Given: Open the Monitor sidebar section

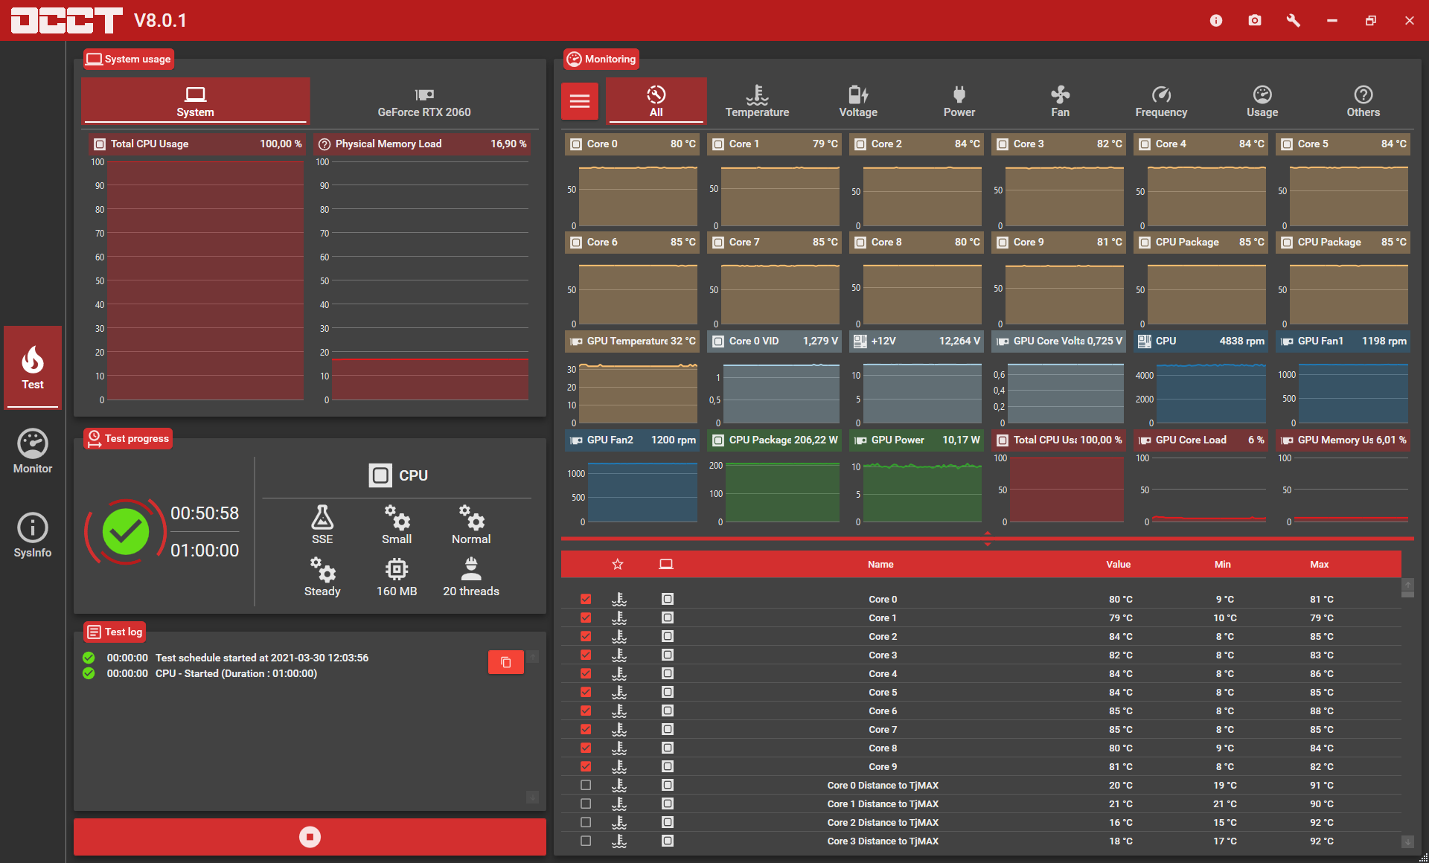Looking at the screenshot, I should click(x=33, y=451).
